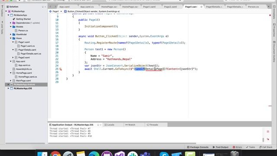Select Person.cs in Solution tree
This screenshot has height=156, width=277.
tap(23, 31)
